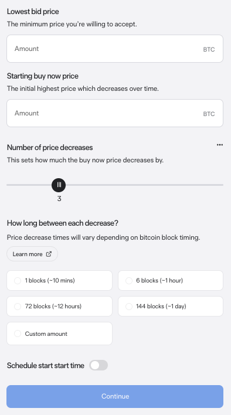
Task: Enable the Schedule start time toggle
Action: coord(98,365)
